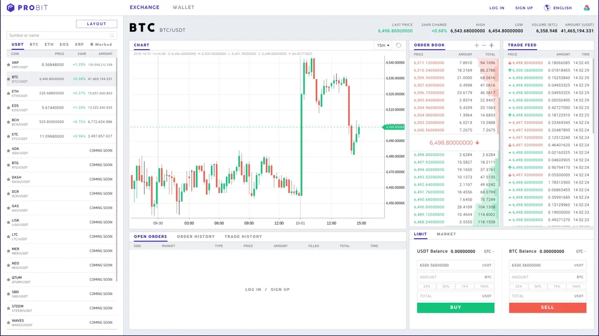This screenshot has height=336, width=599.
Task: Select the XRP market tab
Action: pos(80,44)
